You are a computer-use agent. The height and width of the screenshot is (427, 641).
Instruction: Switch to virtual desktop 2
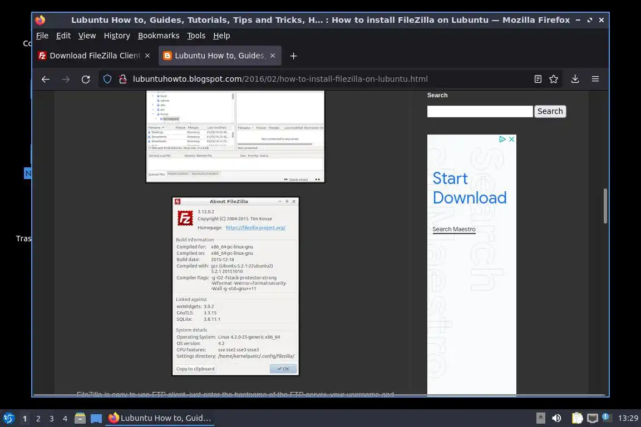38,419
